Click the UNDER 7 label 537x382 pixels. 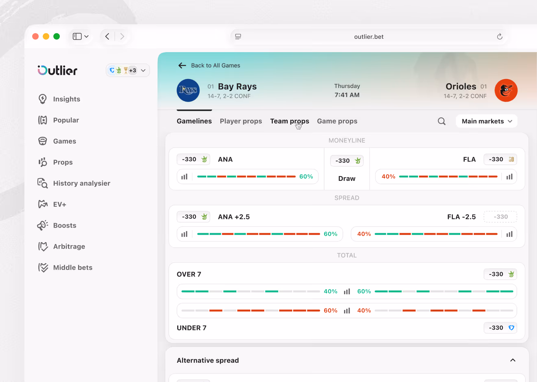pos(192,328)
